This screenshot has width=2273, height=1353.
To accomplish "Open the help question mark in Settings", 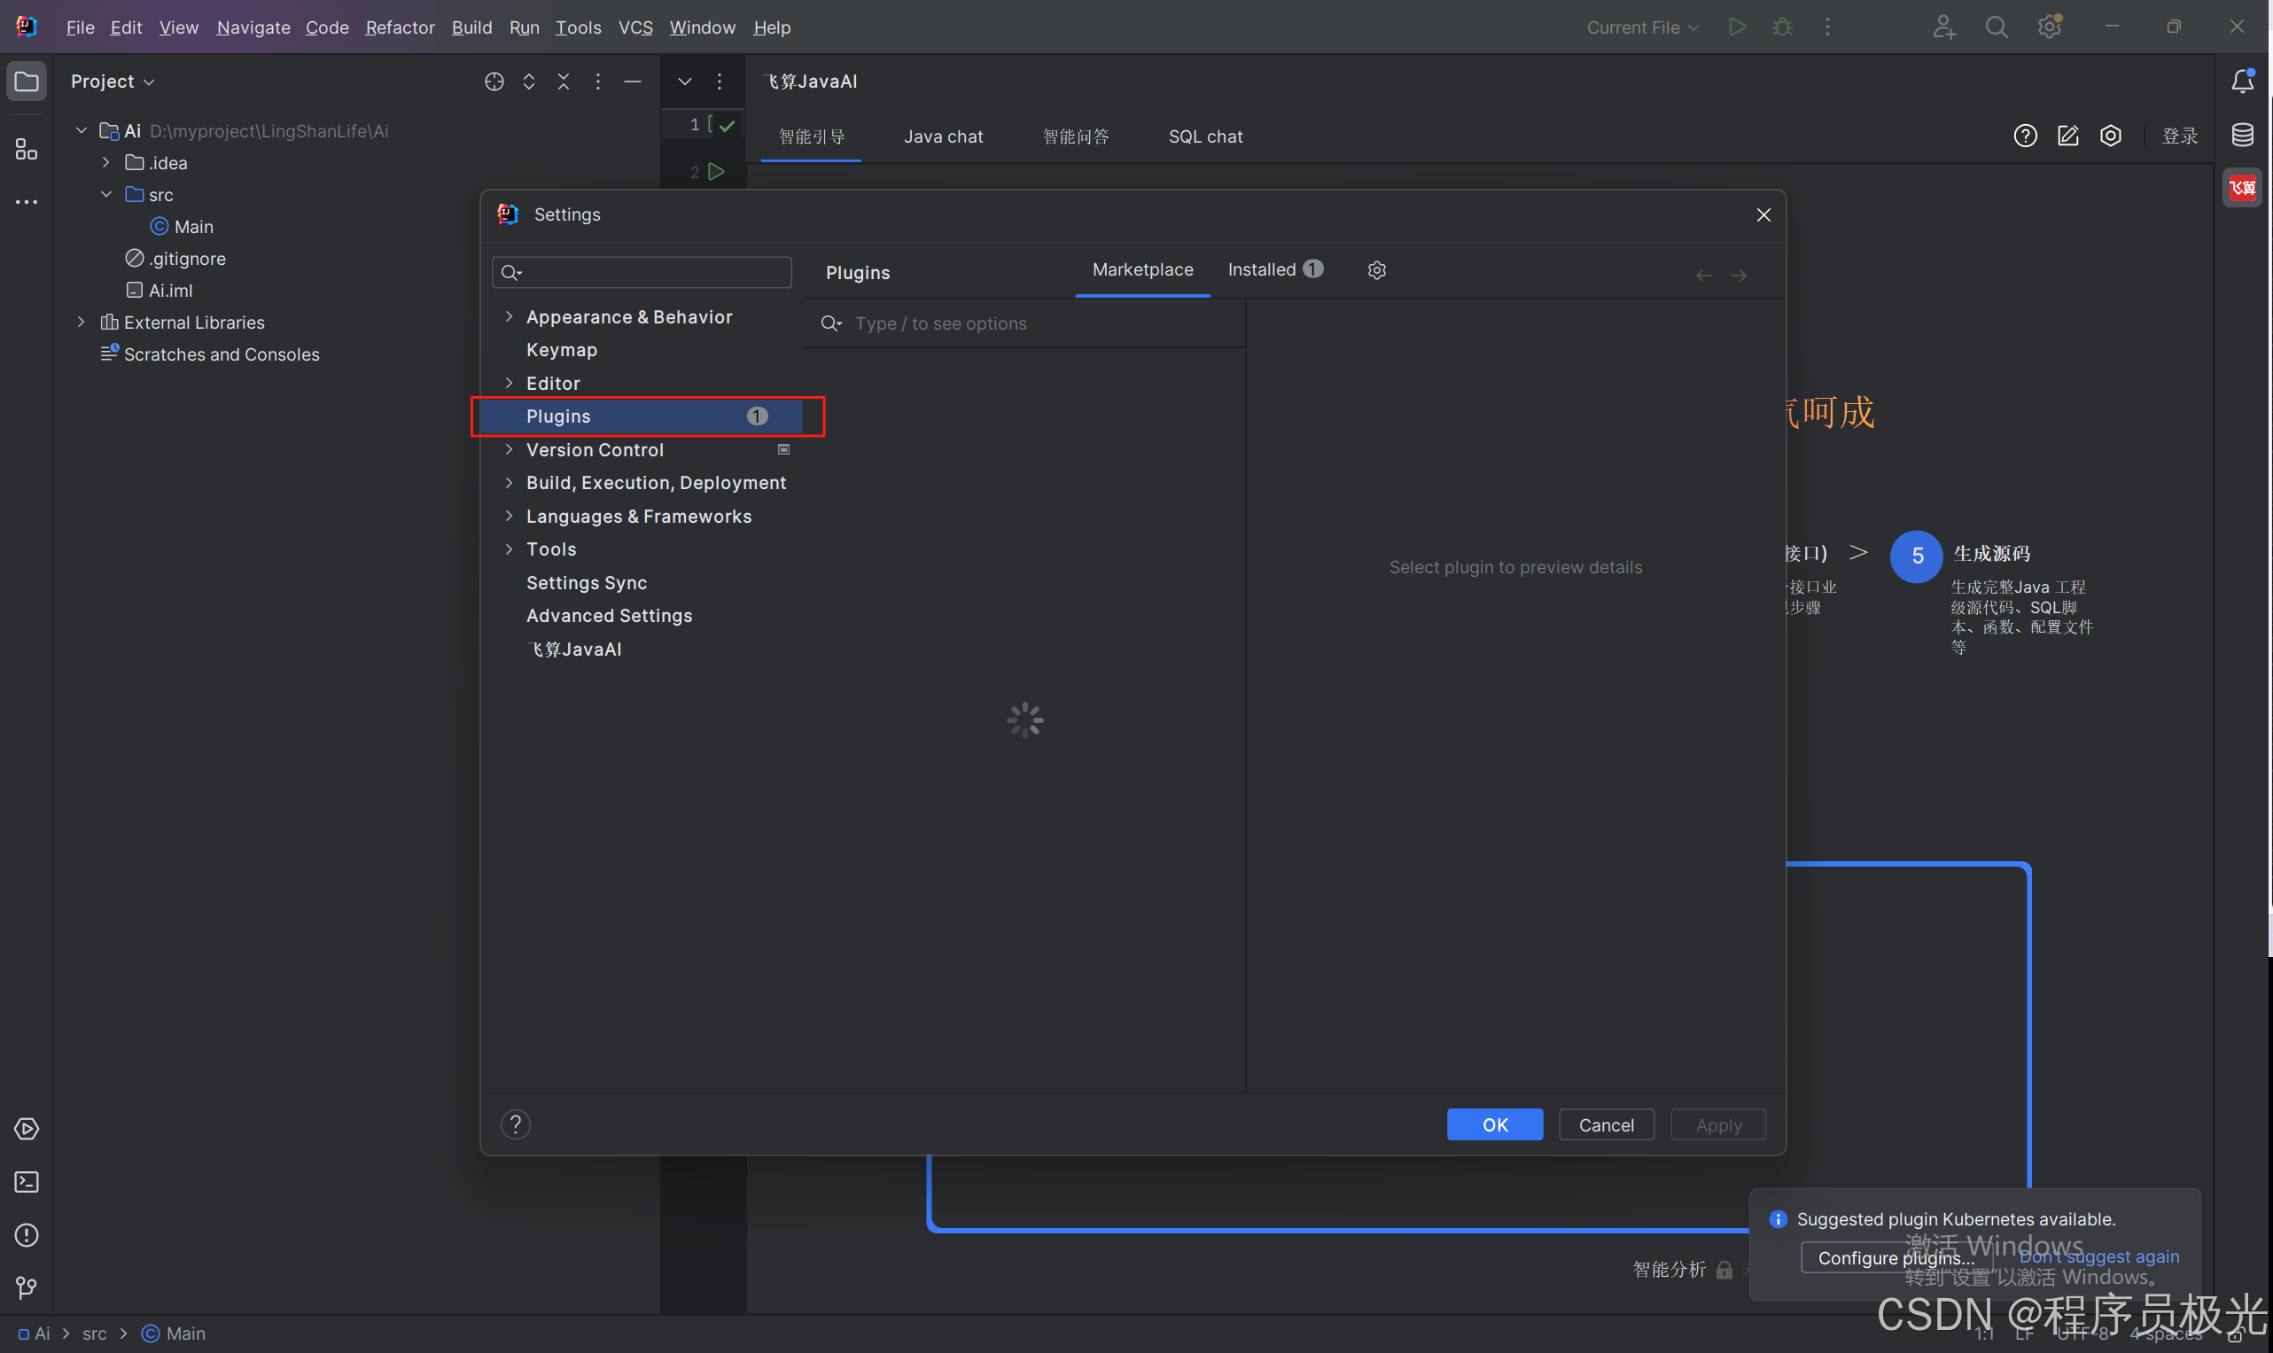I will (515, 1124).
